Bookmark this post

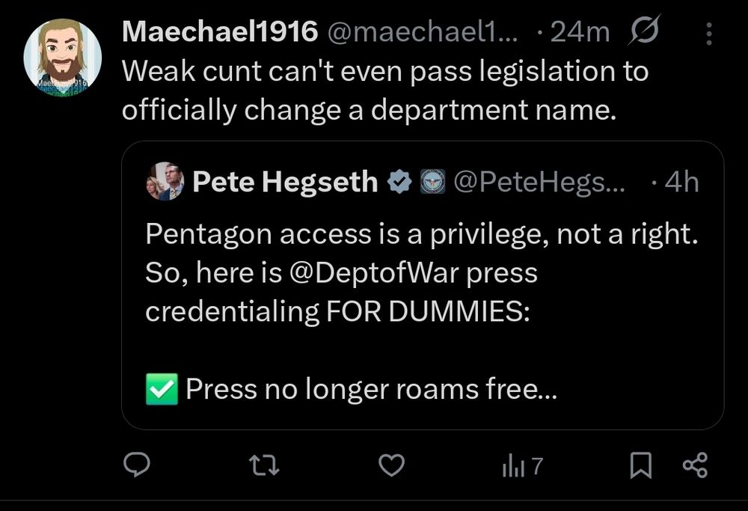tap(642, 466)
